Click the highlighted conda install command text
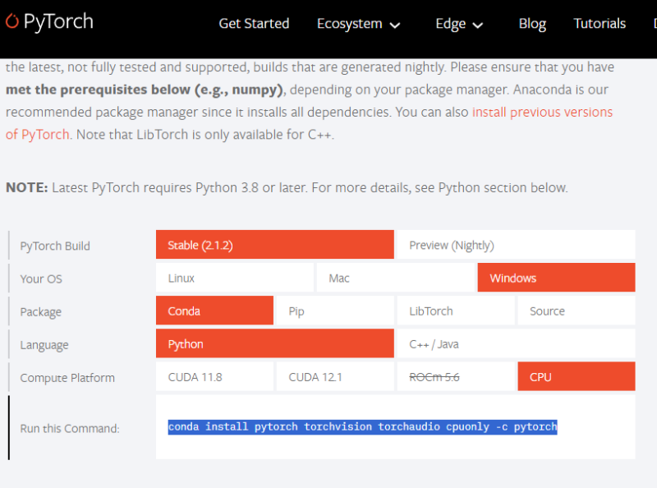The image size is (657, 488). [x=362, y=427]
